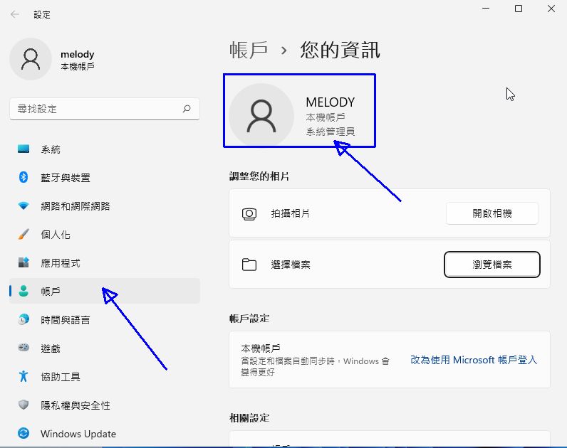Click the 遊戲 controller icon

[24, 348]
